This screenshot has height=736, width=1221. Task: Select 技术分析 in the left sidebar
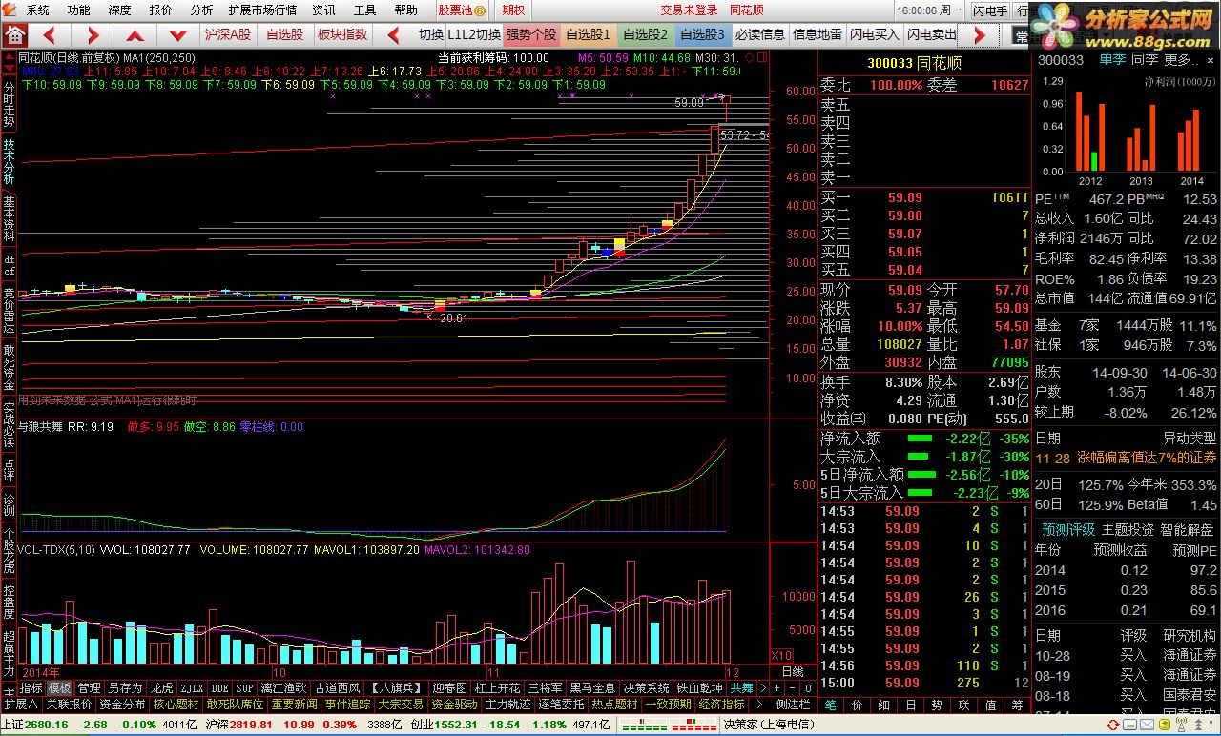tap(9, 162)
